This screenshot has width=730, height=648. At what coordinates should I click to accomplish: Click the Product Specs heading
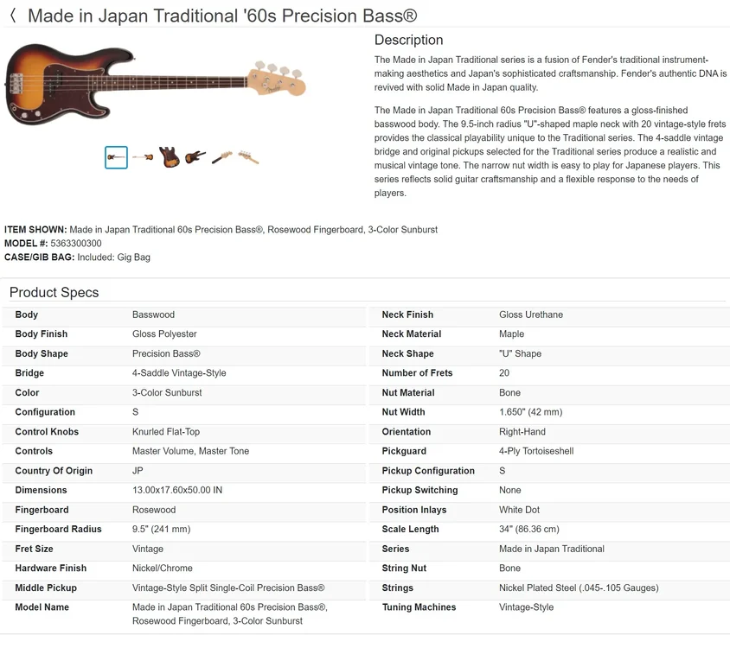coord(54,292)
